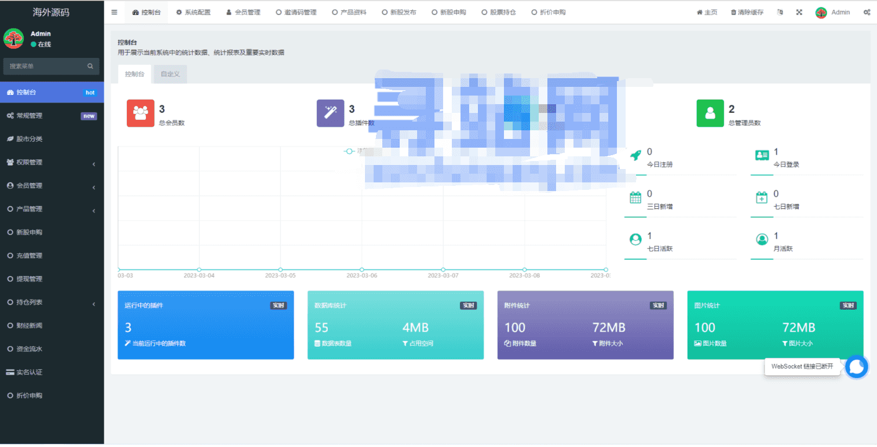Click the filter icon beside 附件大小
877x447 pixels.
tap(595, 343)
